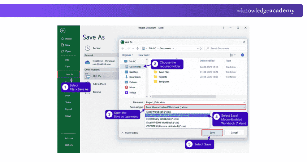Expand the address bar history chevron
307x162 pixels.
pyautogui.click(x=198, y=48)
